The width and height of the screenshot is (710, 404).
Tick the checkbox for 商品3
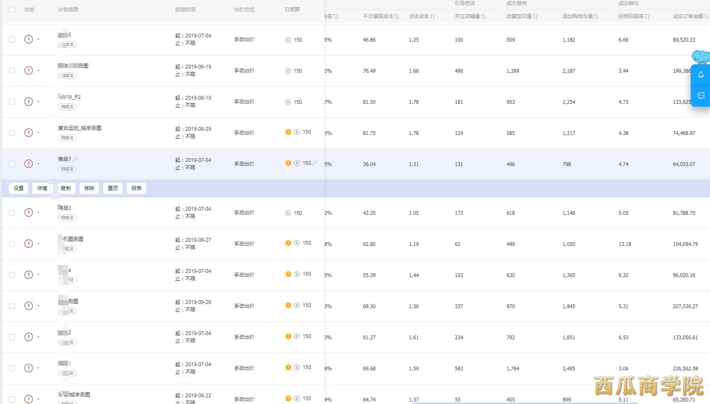point(12,213)
